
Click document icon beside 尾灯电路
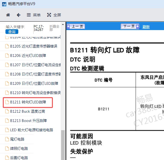[x=7, y=139]
